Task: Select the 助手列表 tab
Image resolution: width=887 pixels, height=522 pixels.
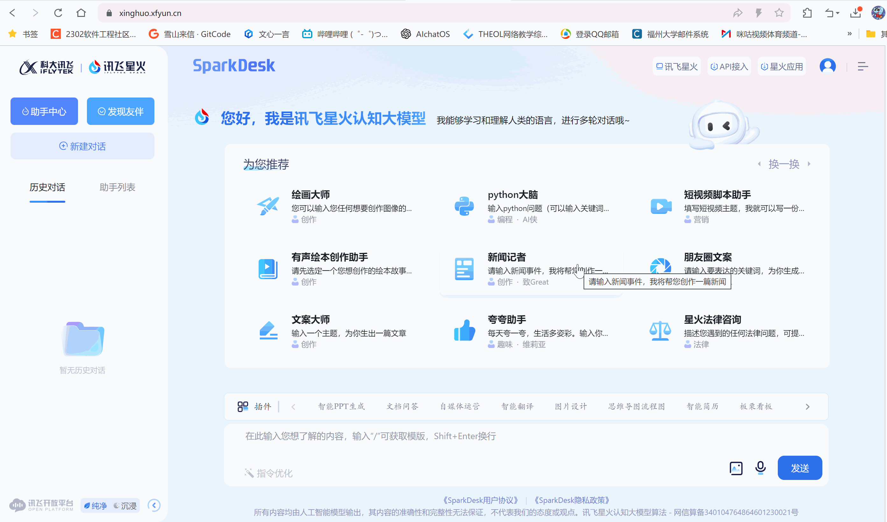Action: 117,187
